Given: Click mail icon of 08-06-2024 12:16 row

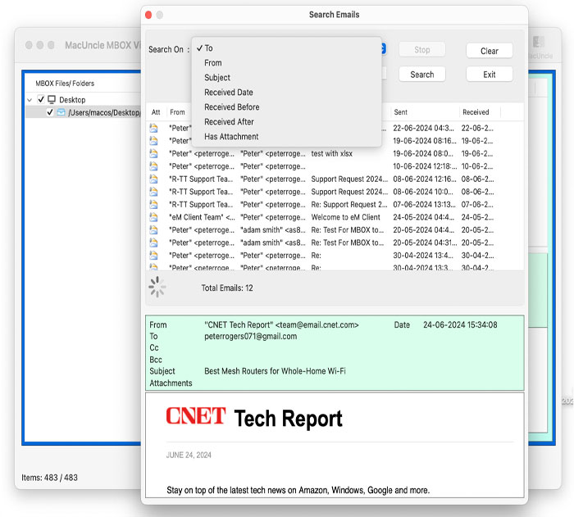Looking at the screenshot, I should click(x=154, y=179).
